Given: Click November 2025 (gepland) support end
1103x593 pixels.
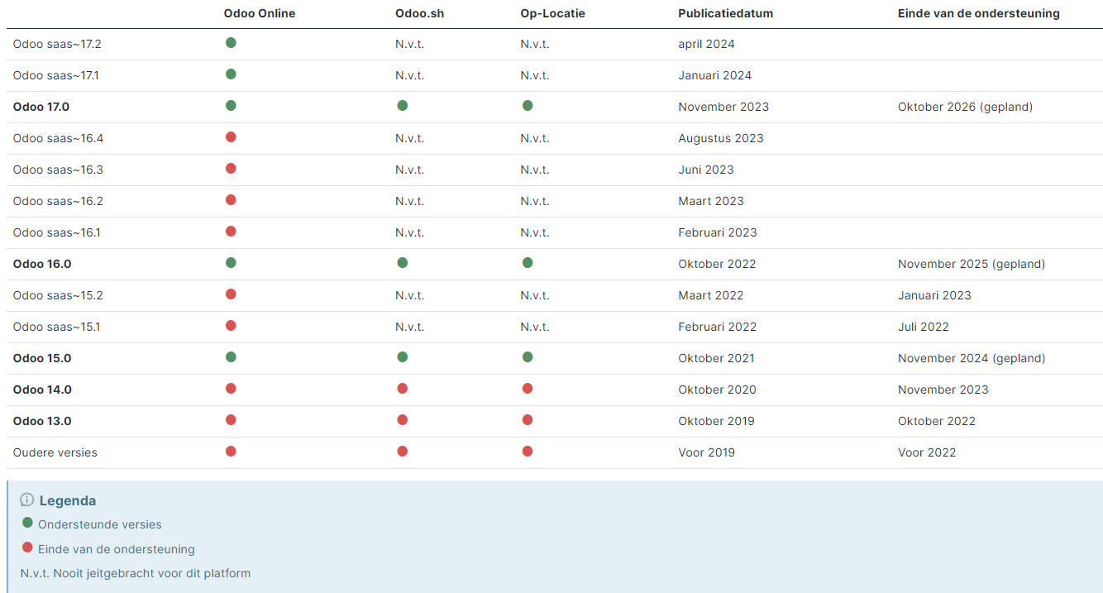Looking at the screenshot, I should point(972,264).
